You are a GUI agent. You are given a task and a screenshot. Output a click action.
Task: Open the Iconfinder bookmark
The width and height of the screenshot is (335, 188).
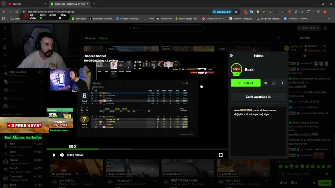(x=296, y=19)
